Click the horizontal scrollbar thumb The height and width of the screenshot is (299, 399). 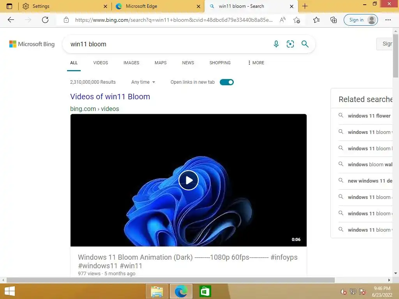click(x=171, y=280)
